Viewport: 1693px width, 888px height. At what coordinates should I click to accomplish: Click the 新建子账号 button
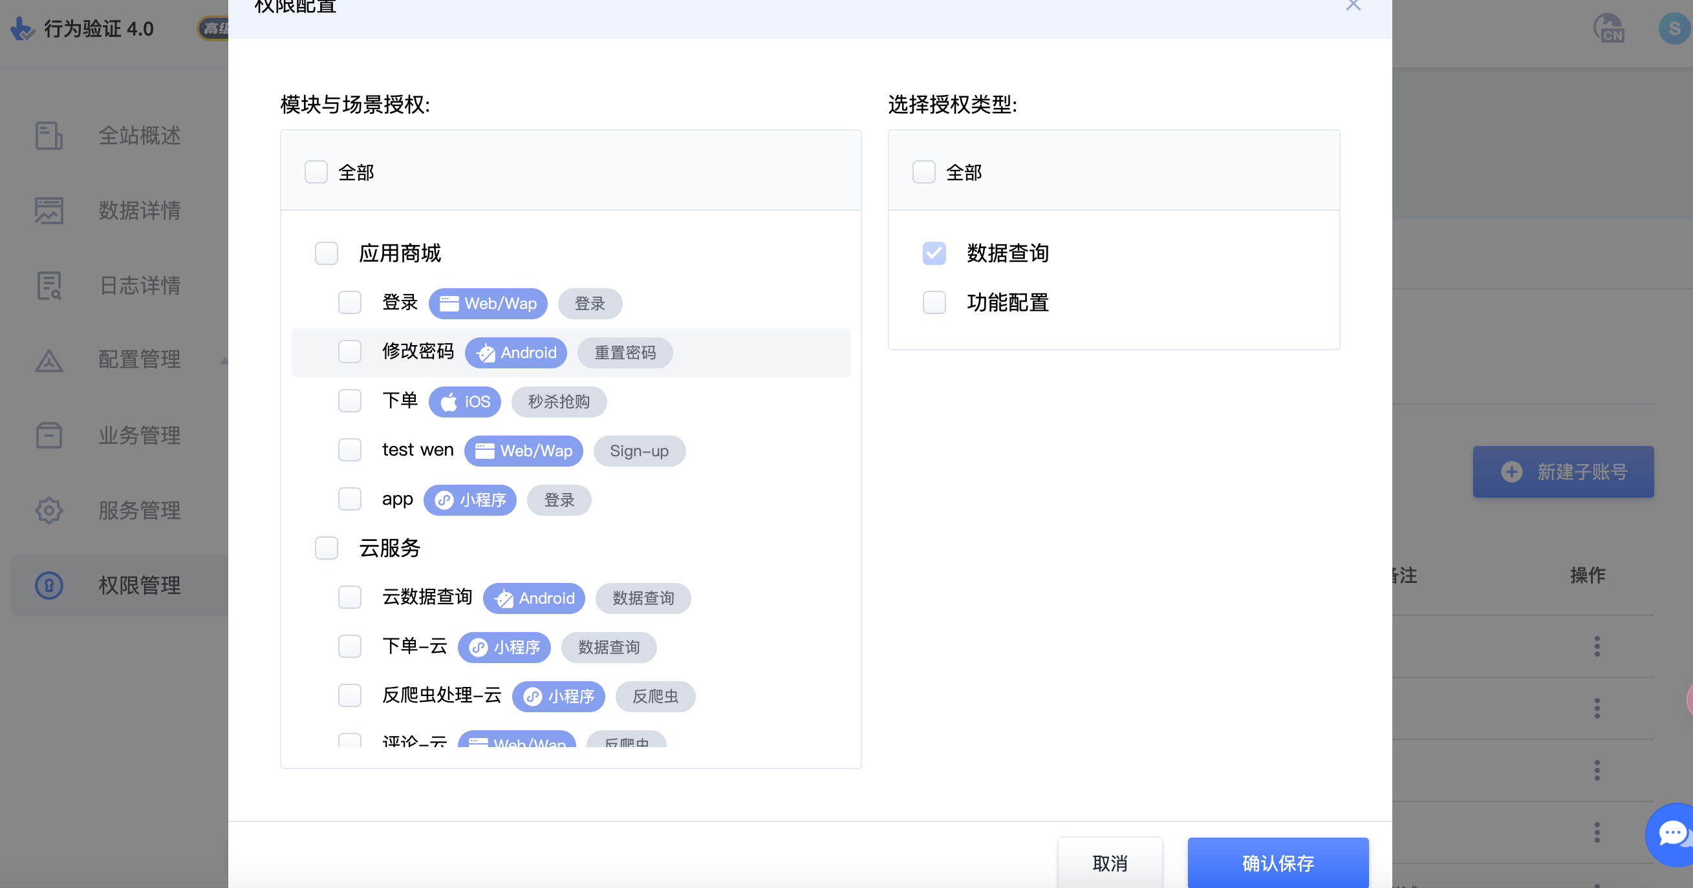[1564, 472]
